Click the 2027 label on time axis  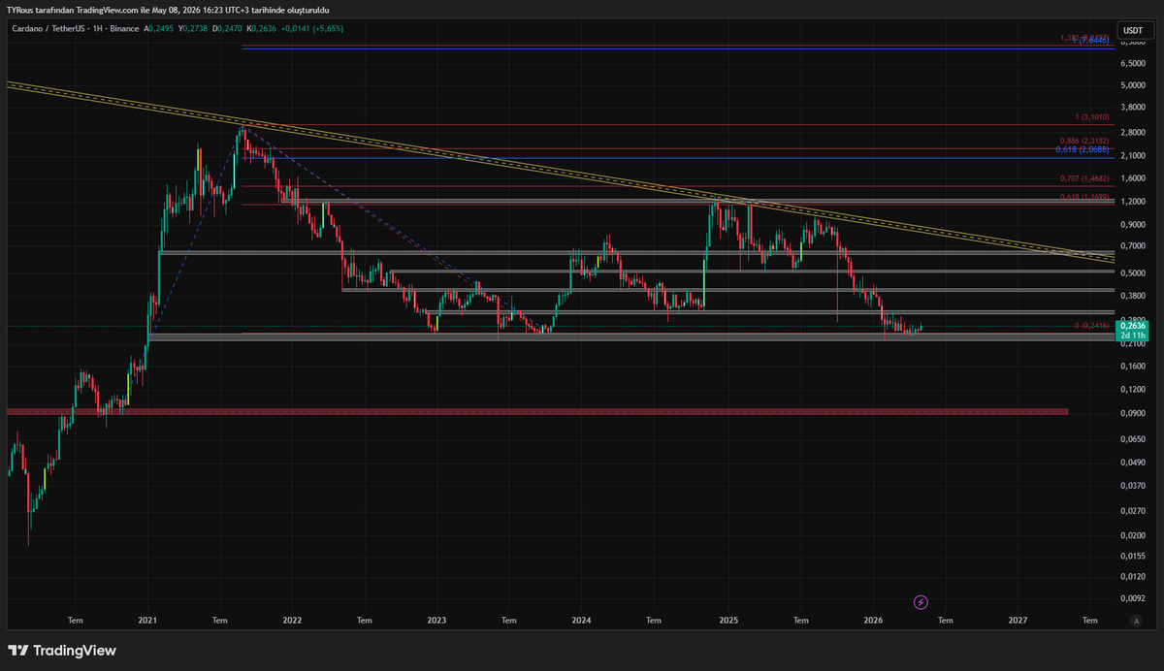pyautogui.click(x=1018, y=620)
